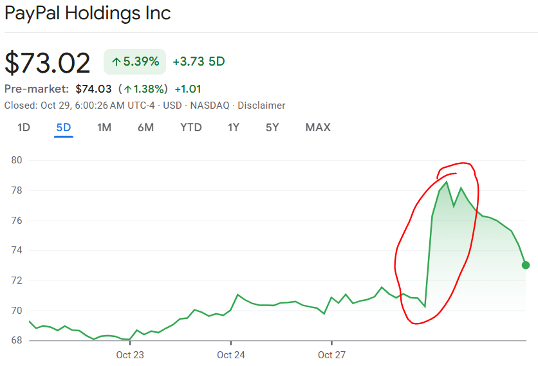538x366 pixels.
Task: Click the green up arrow in 5.39% badge
Action: pyautogui.click(x=116, y=62)
